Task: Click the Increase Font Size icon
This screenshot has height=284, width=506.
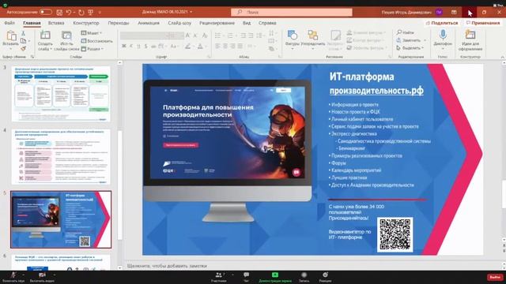Action: [188, 35]
